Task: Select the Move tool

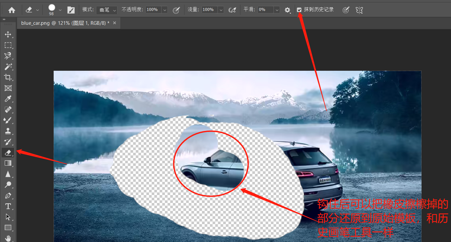Action: click(x=8, y=34)
